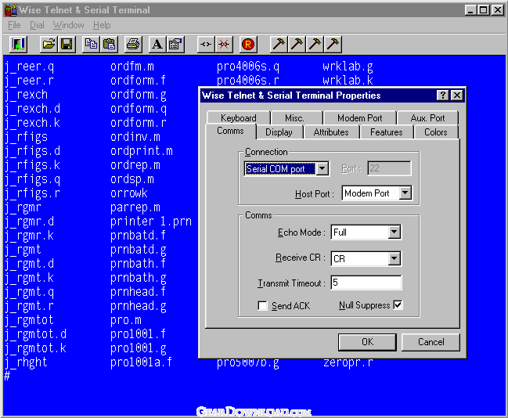Open the Dial menu
Screen dimensions: 508x418
pos(37,25)
